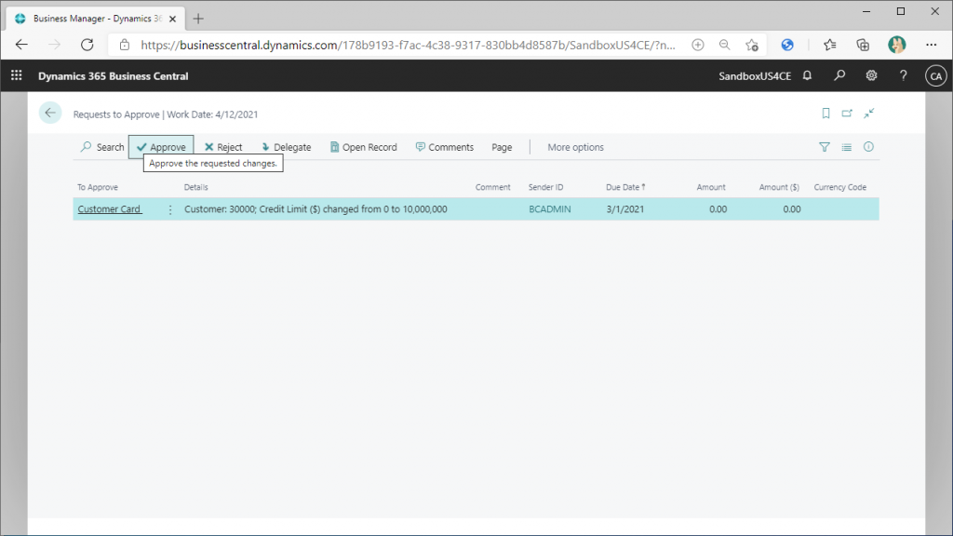Viewport: 953px width, 536px height.
Task: Open browser Collections icon
Action: [863, 45]
